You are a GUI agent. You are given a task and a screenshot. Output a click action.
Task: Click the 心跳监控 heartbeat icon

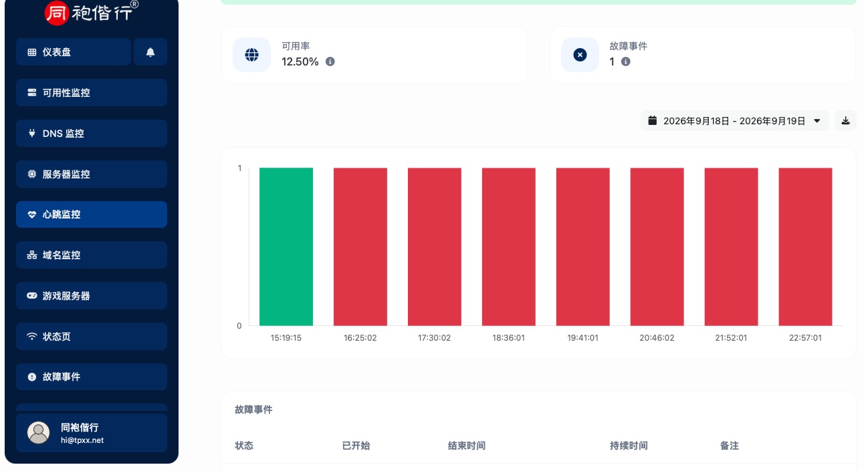point(32,214)
